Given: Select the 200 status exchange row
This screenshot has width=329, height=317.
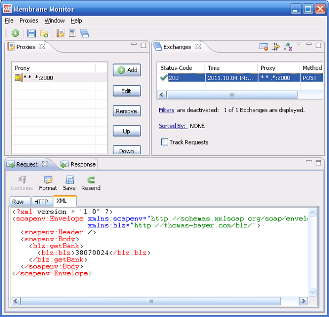Looking at the screenshot, I should click(x=240, y=78).
